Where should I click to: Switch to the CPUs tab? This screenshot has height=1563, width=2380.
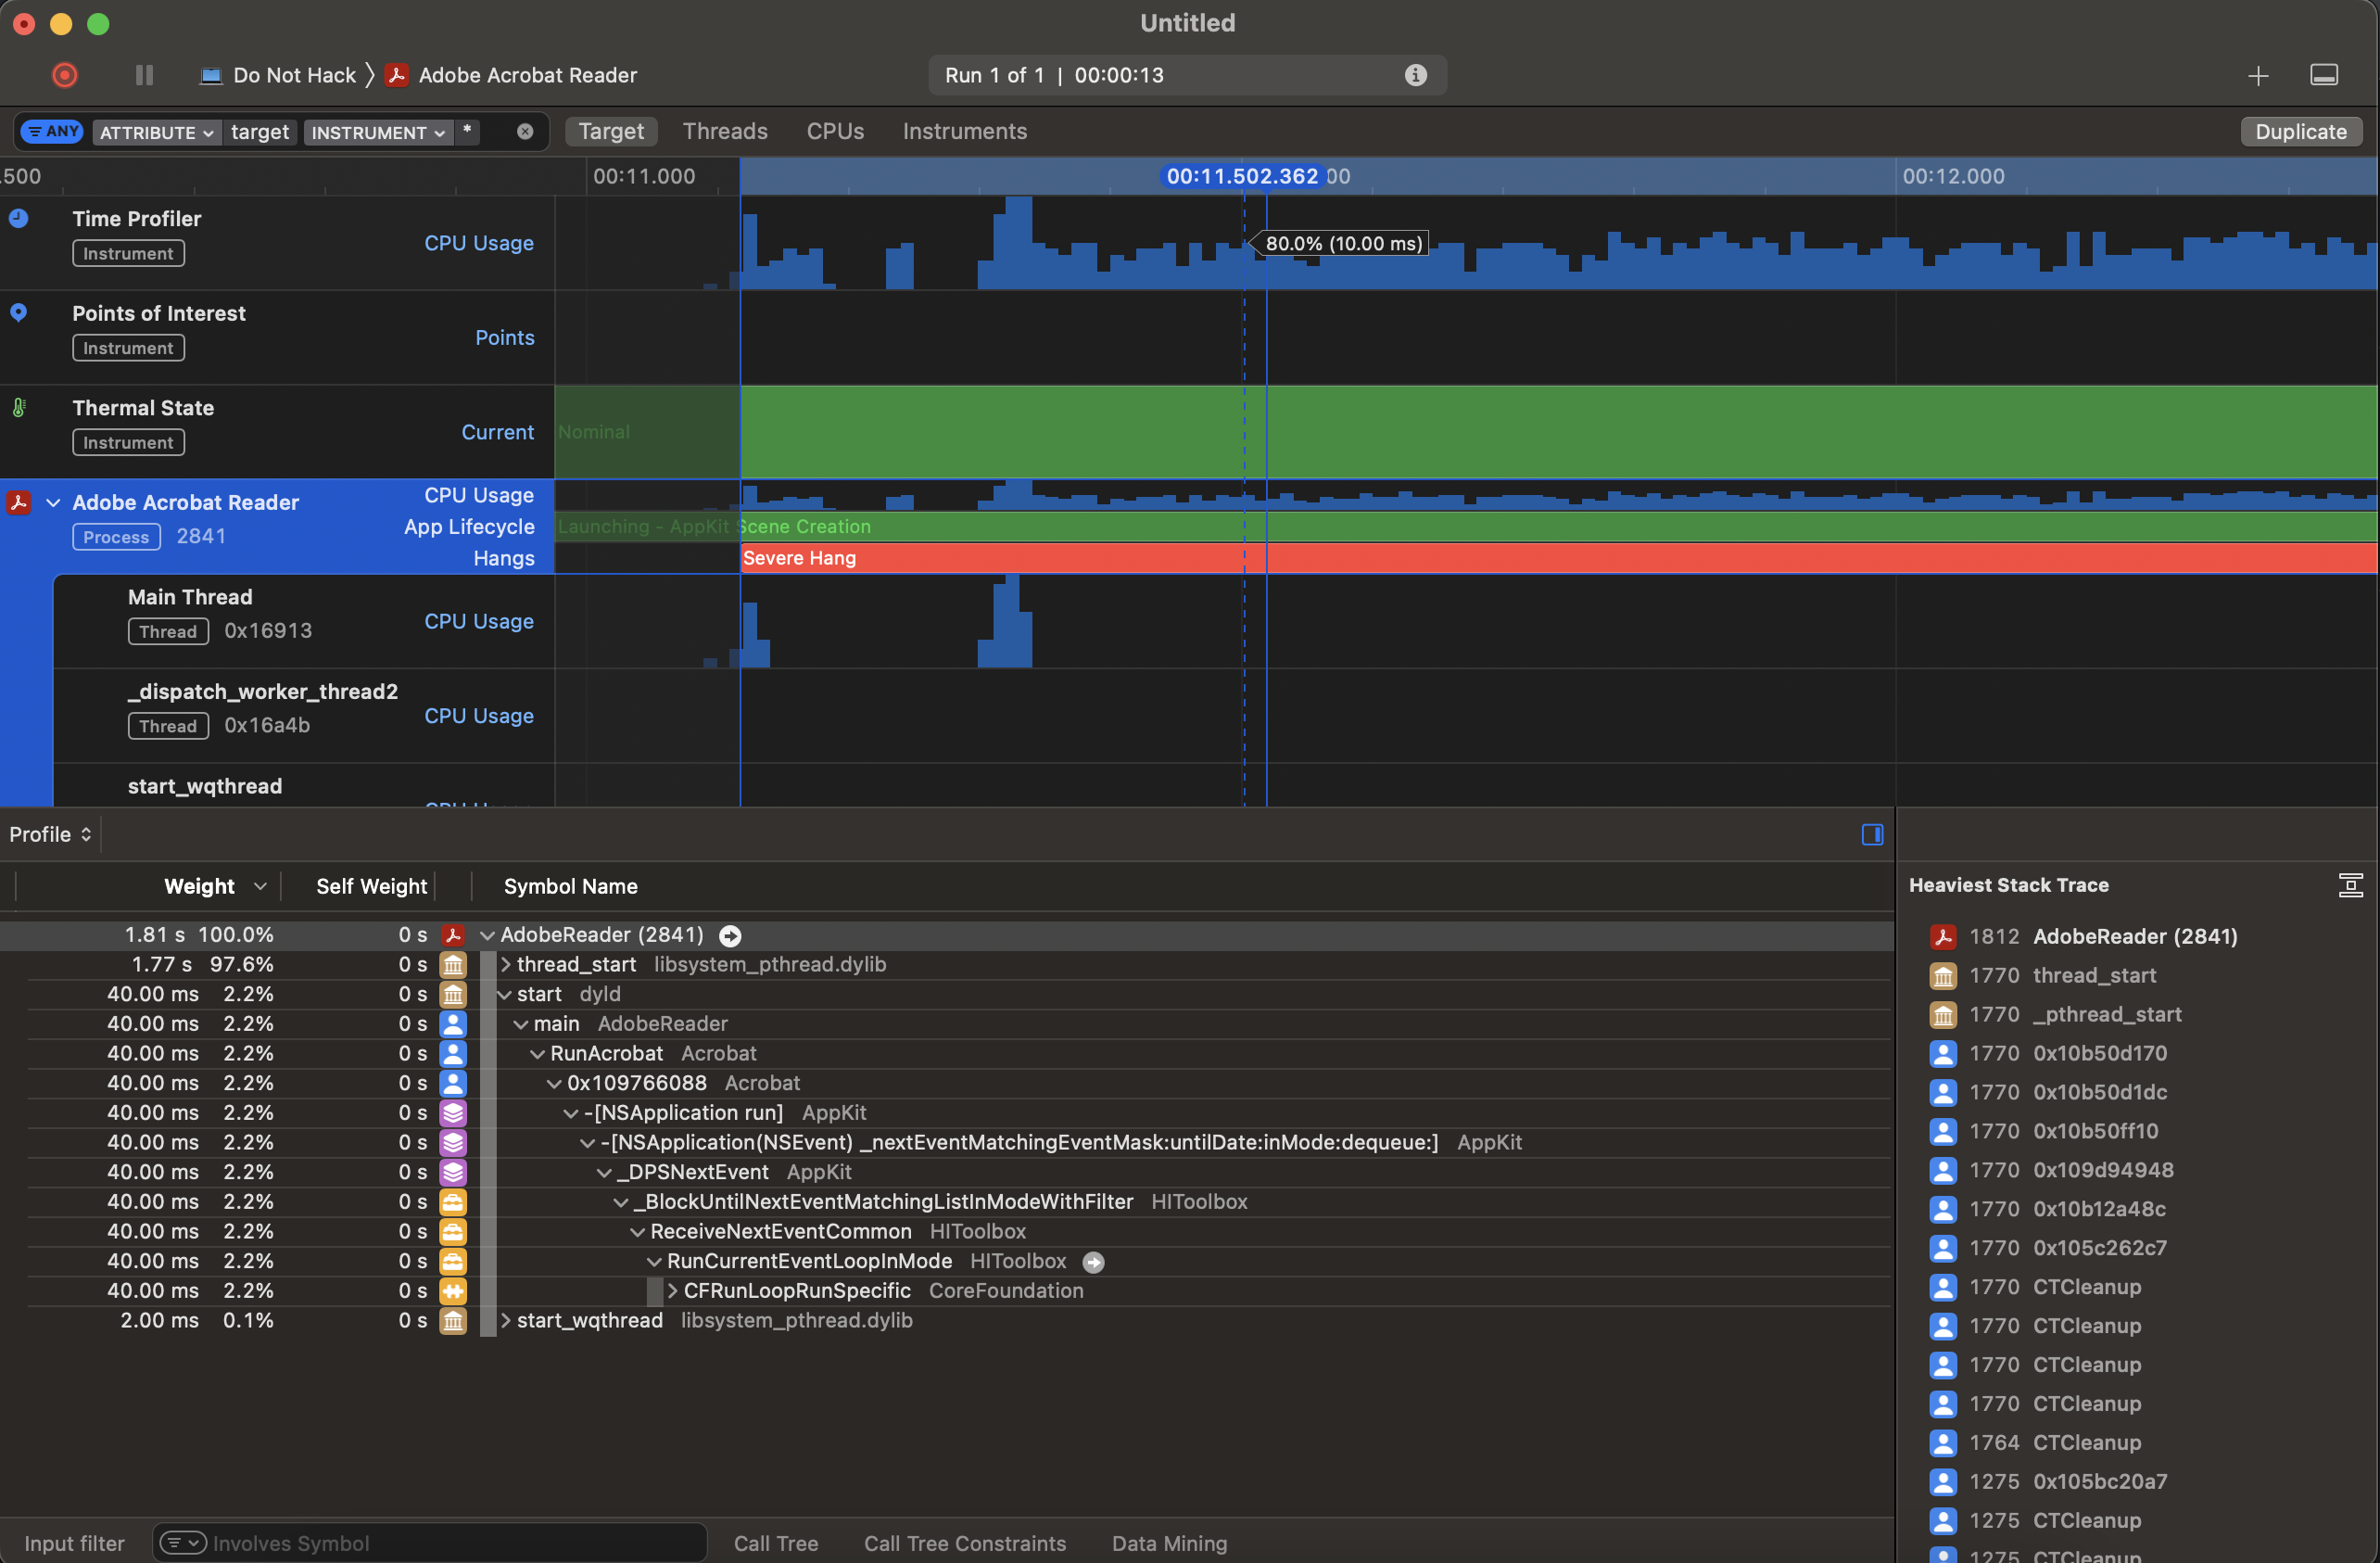point(834,131)
